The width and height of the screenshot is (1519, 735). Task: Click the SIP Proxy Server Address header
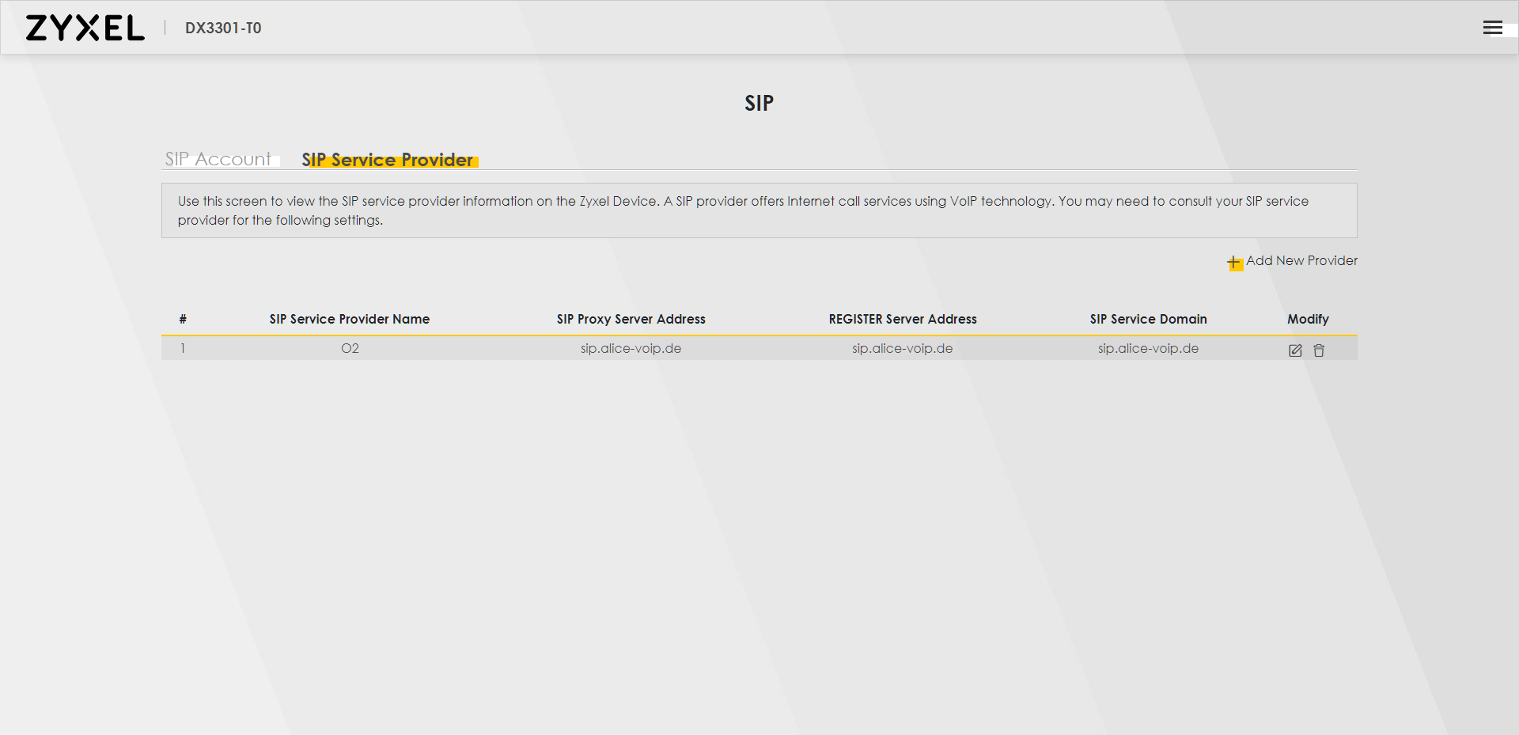pyautogui.click(x=631, y=319)
